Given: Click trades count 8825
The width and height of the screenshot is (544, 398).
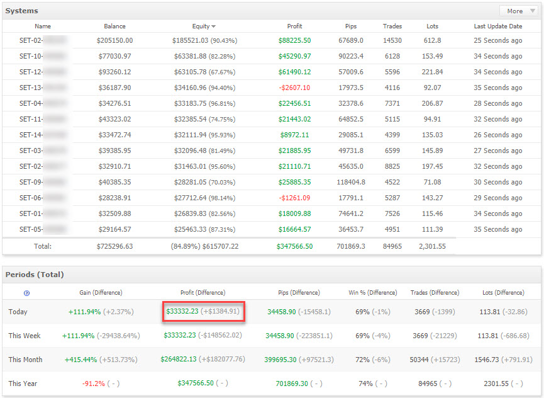Looking at the screenshot, I should [x=392, y=166].
